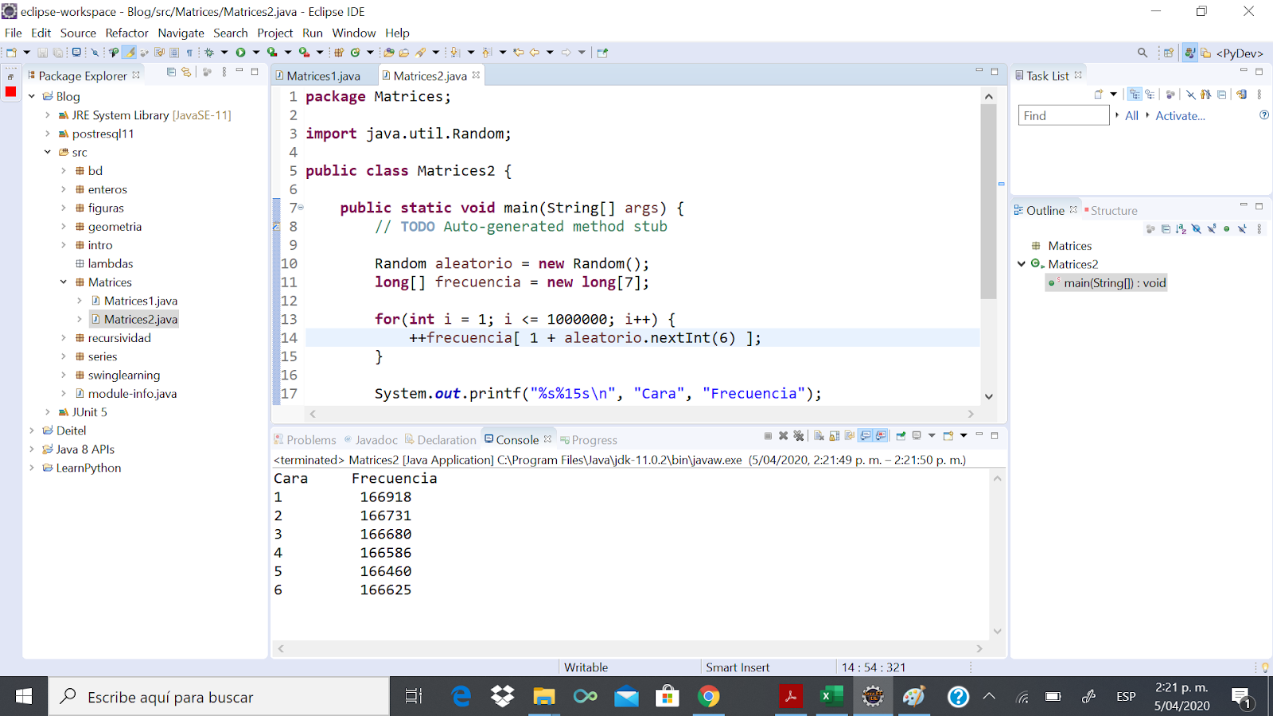Clear the Console output
Viewport: 1273px width, 716px height.
819,436
